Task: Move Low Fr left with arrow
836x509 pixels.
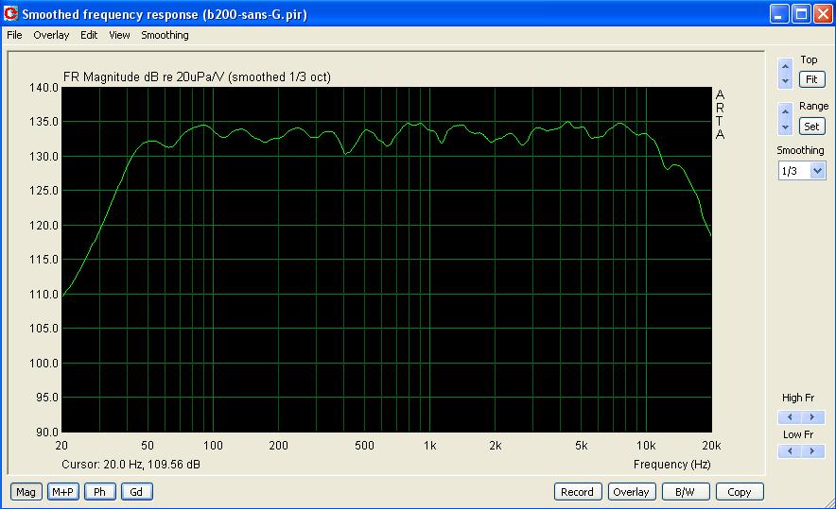Action: pyautogui.click(x=790, y=451)
